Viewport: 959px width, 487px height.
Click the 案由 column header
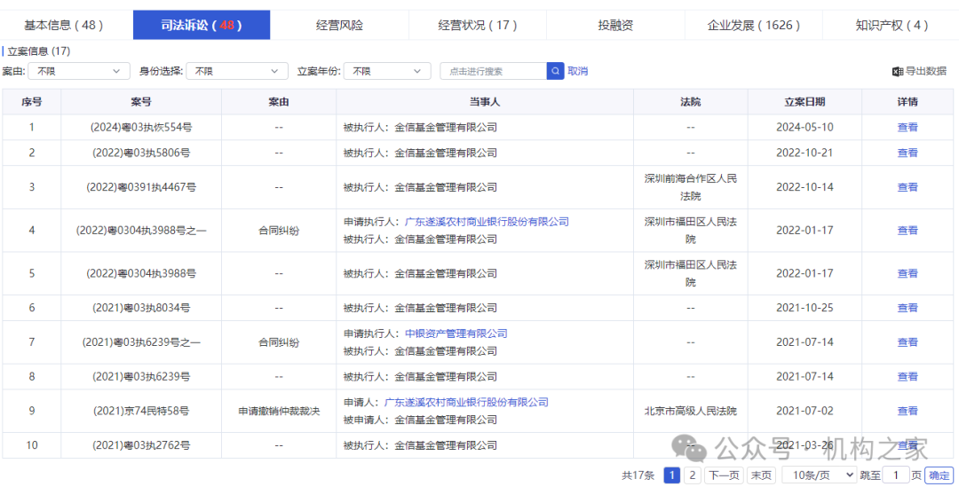pyautogui.click(x=278, y=102)
